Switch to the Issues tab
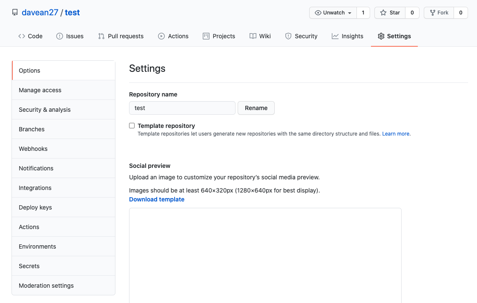477x303 pixels. tap(70, 36)
